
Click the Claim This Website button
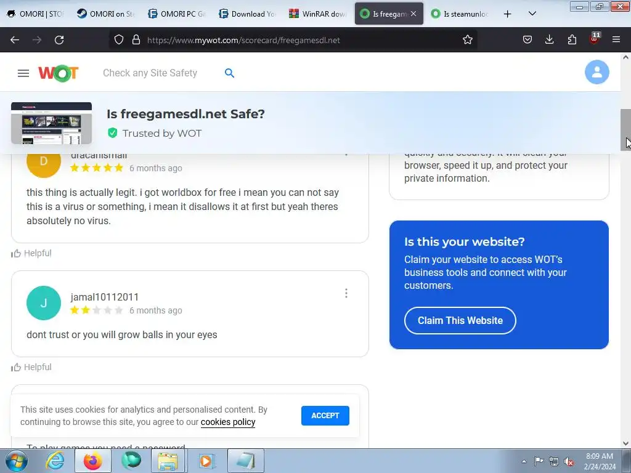460,320
